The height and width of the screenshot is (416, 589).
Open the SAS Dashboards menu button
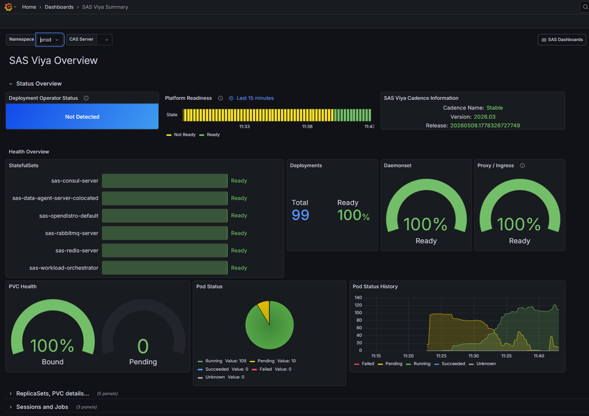(561, 40)
